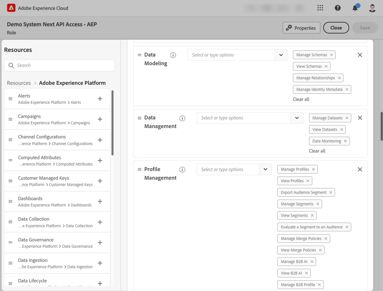Image resolution: width=383 pixels, height=291 pixels.
Task: Remove the View Segments permission tag
Action: pyautogui.click(x=312, y=215)
